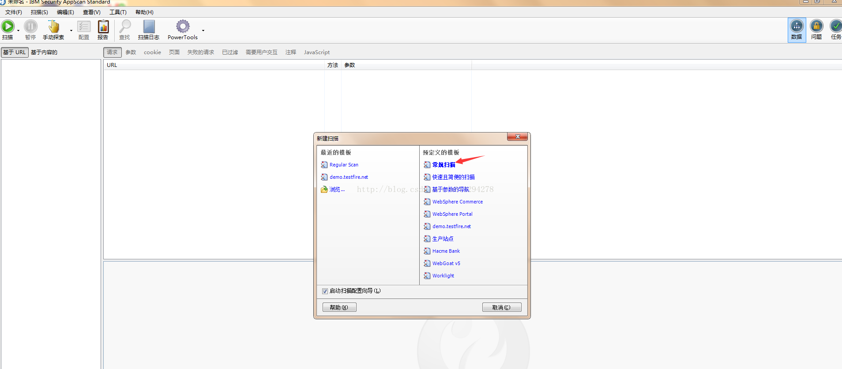Choose 基于参数的导航 template
Image resolution: width=842 pixels, height=369 pixels.
451,189
